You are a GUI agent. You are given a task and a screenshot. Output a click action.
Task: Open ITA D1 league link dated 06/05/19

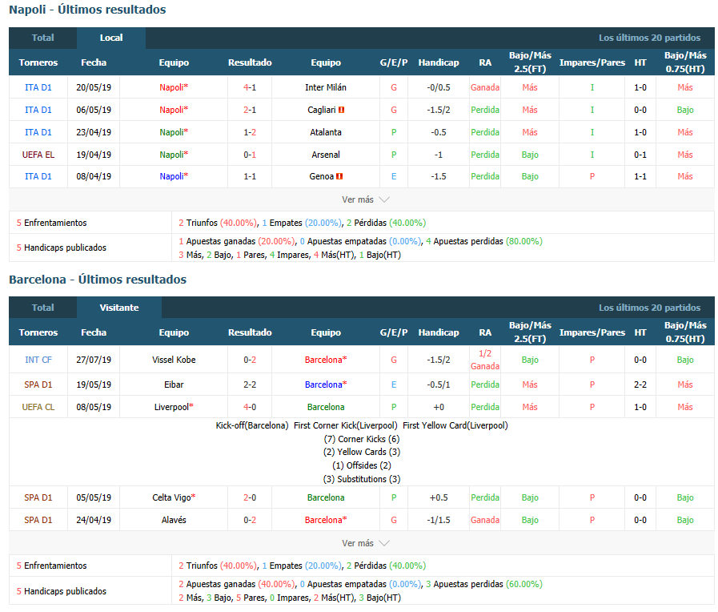[38, 110]
